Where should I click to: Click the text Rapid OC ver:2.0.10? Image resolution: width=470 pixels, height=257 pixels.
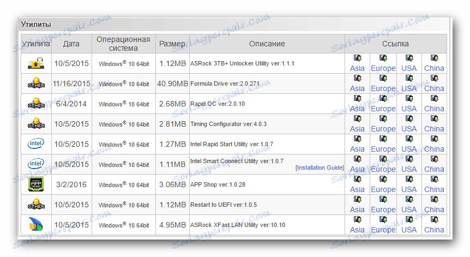(x=218, y=104)
